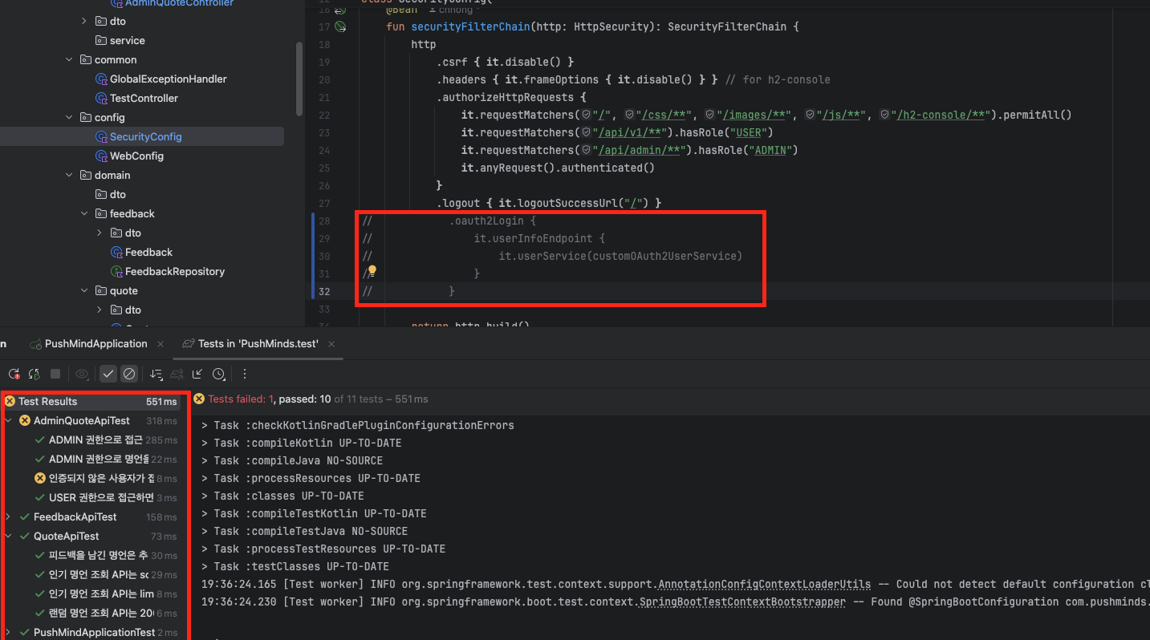Click the Rerun Failed Tests icon

point(14,374)
